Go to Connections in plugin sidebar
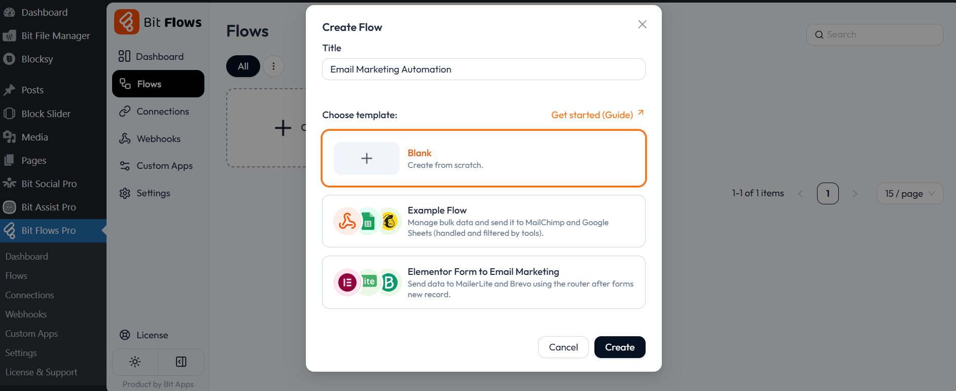This screenshot has width=956, height=391. (162, 111)
